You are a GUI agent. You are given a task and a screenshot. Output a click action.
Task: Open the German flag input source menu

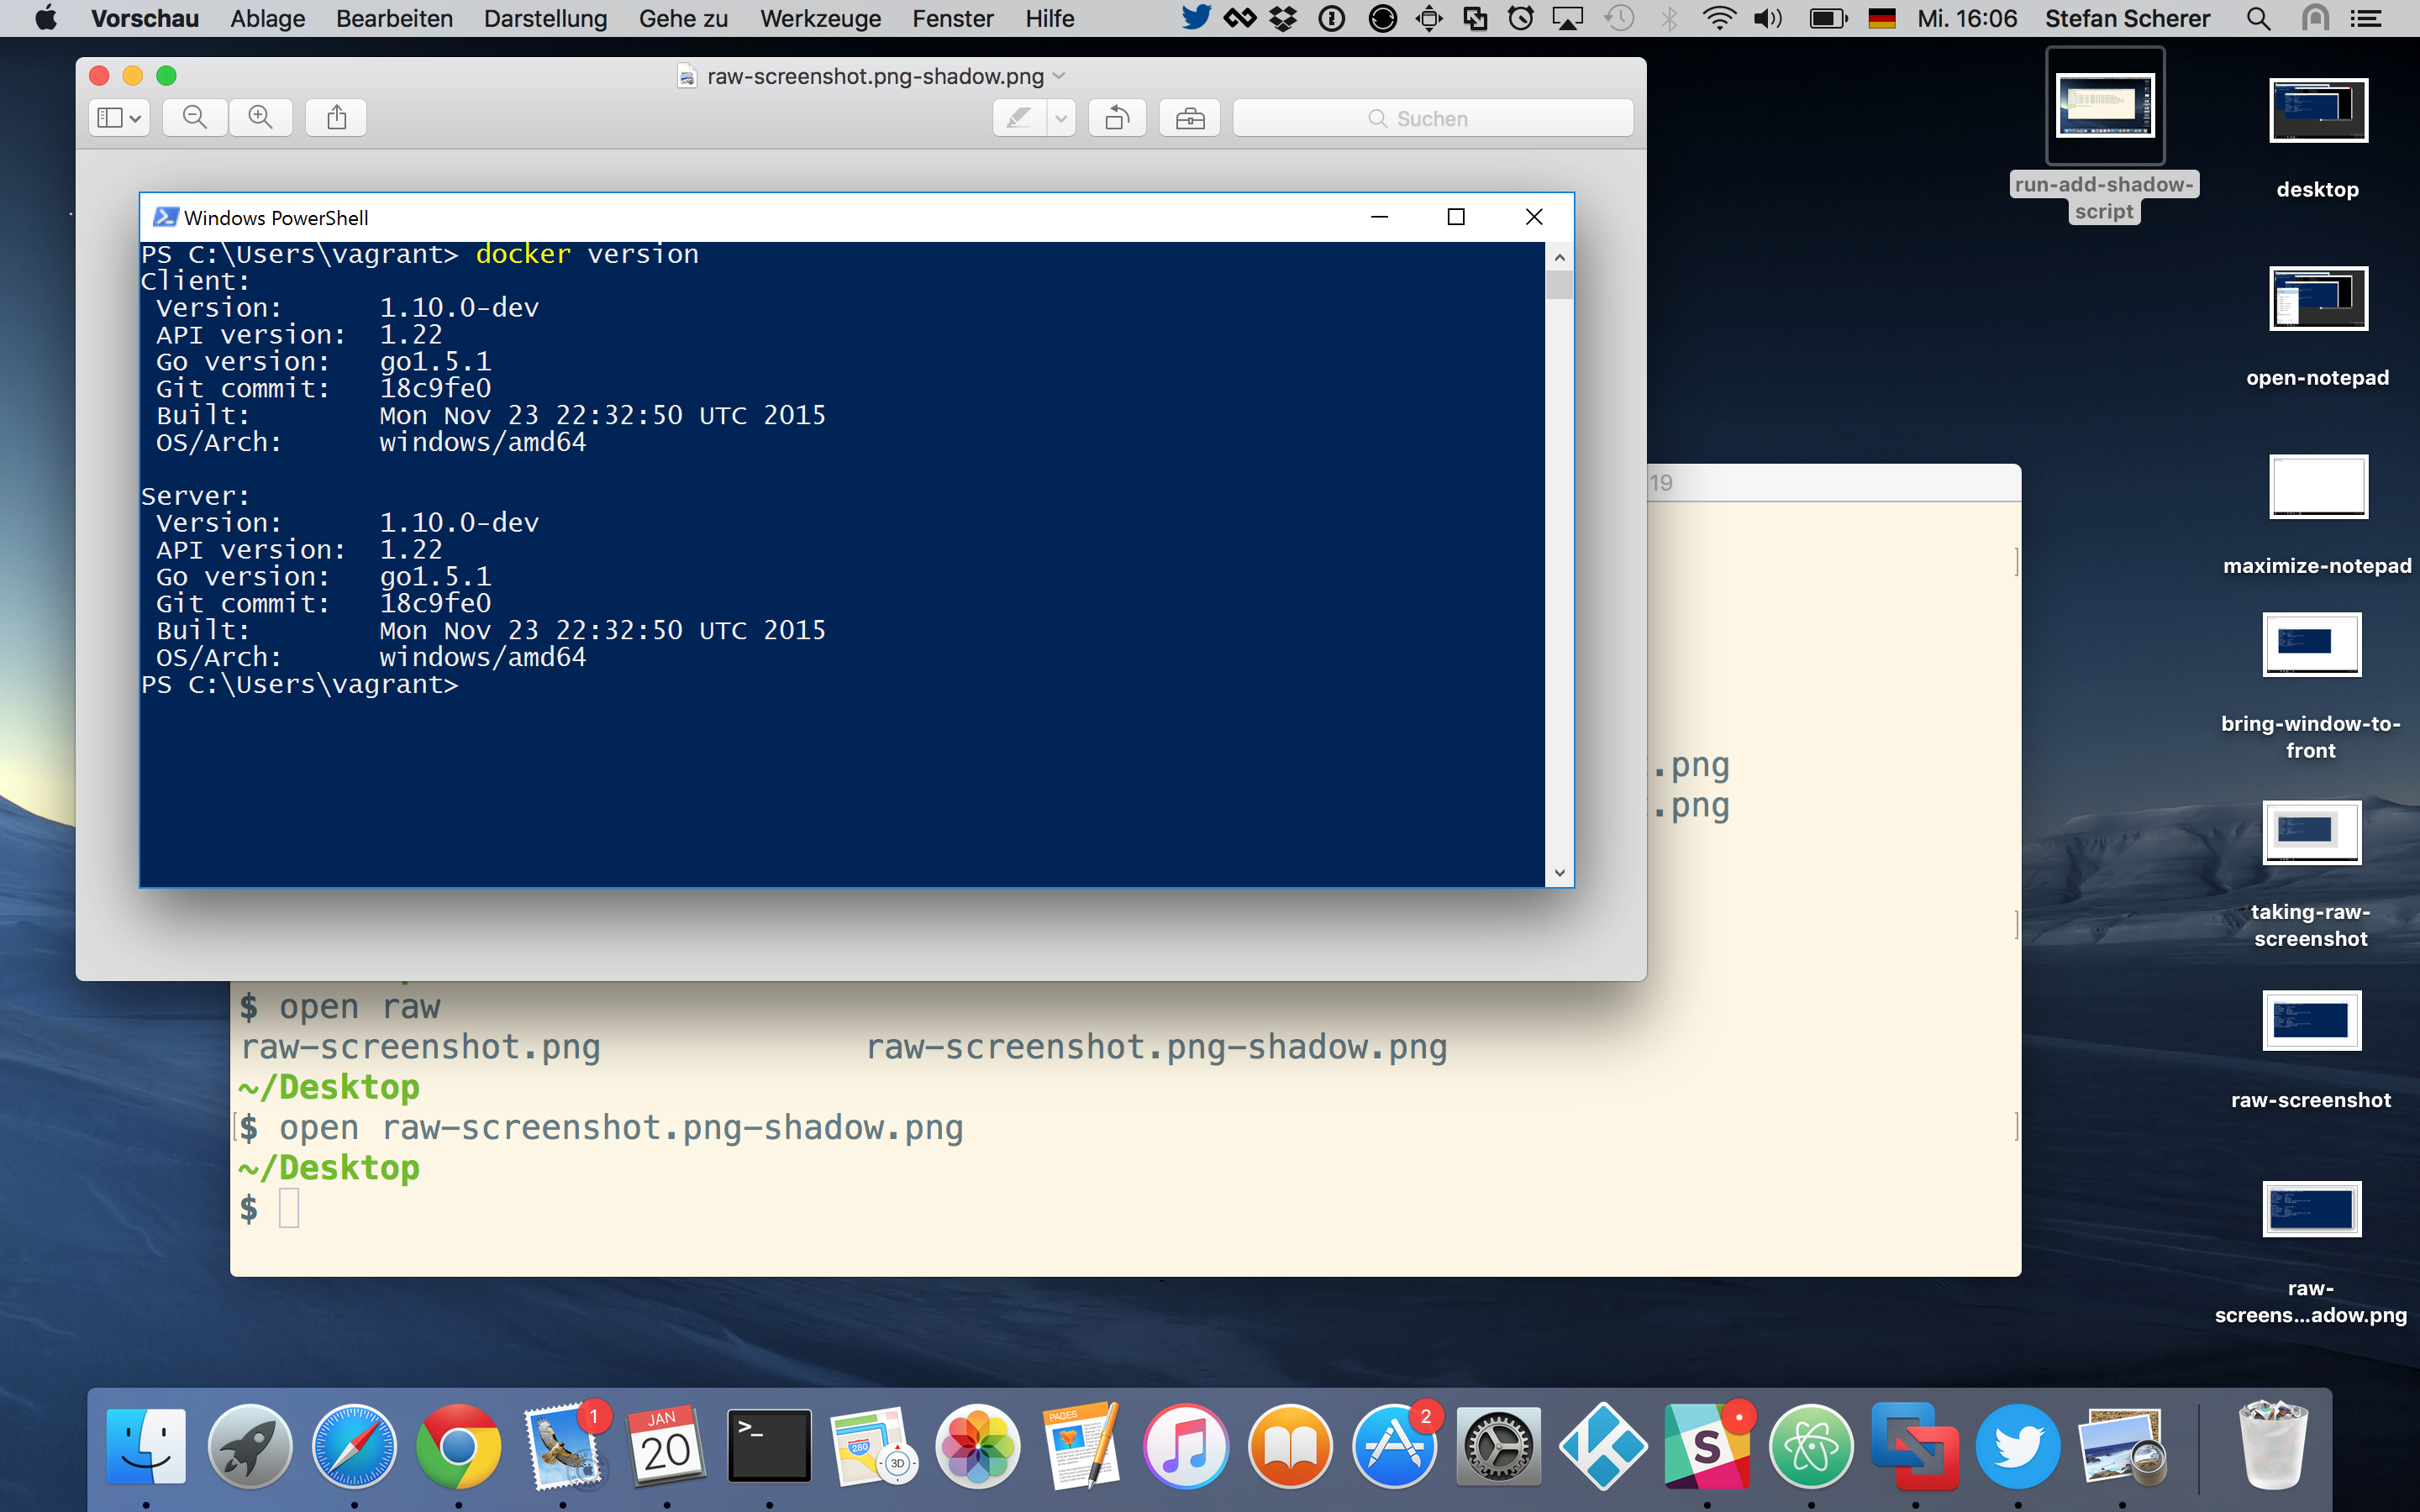pos(1881,18)
